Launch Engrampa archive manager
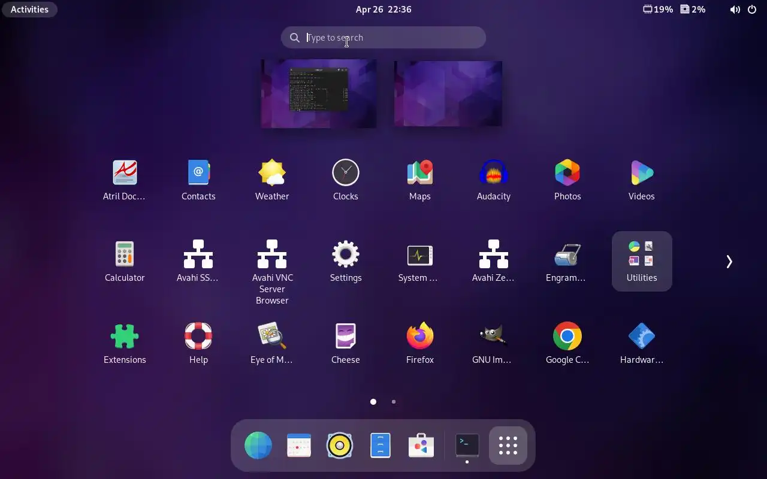 click(x=567, y=261)
